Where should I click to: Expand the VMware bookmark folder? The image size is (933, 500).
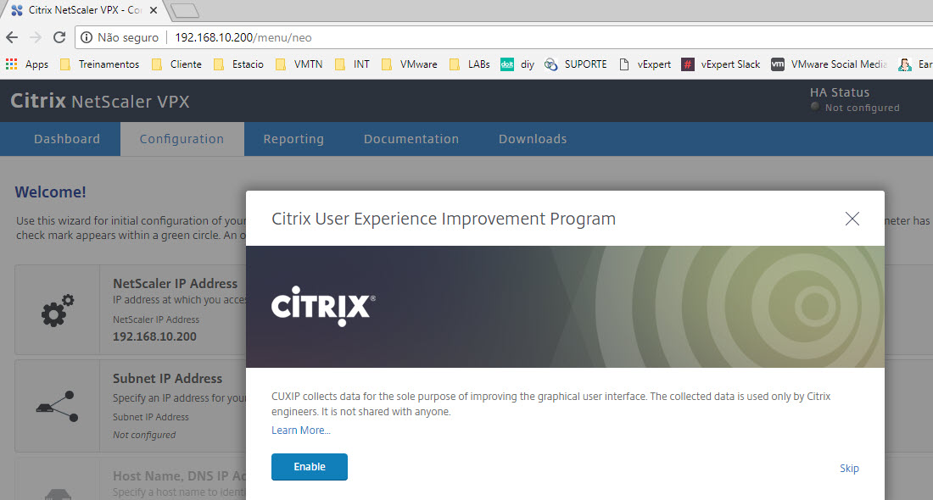coord(410,64)
